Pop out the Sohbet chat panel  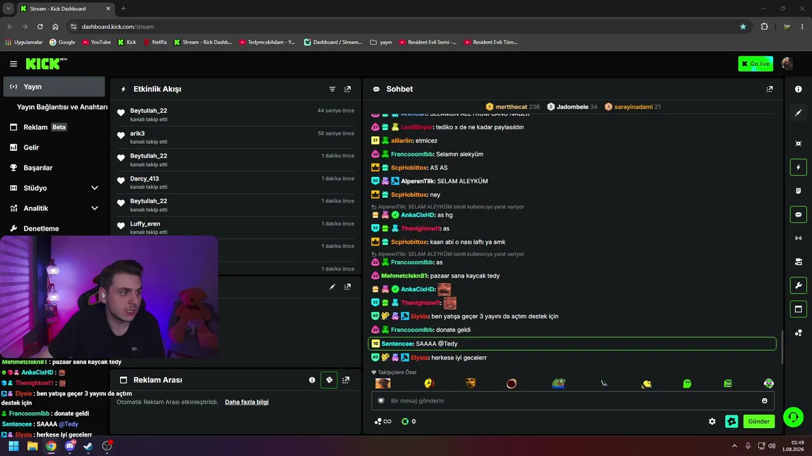coord(769,89)
